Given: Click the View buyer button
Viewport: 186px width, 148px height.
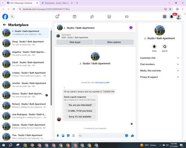Looking at the screenshot, I should point(75,42).
